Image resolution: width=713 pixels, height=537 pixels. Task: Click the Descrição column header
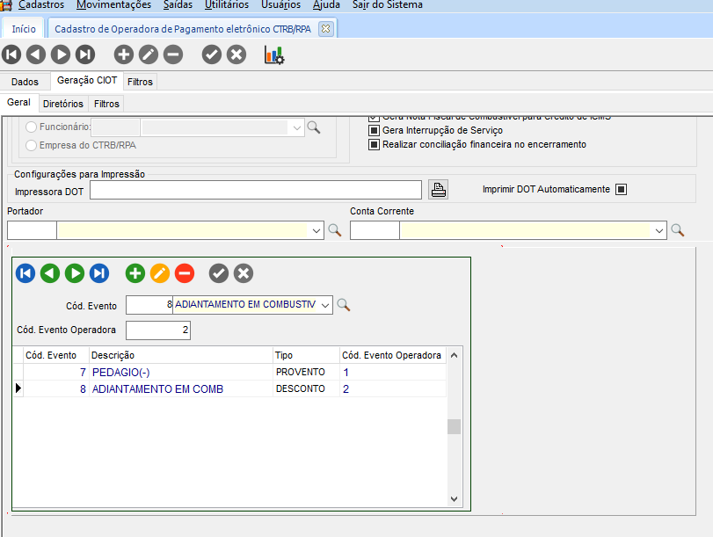pyautogui.click(x=181, y=355)
